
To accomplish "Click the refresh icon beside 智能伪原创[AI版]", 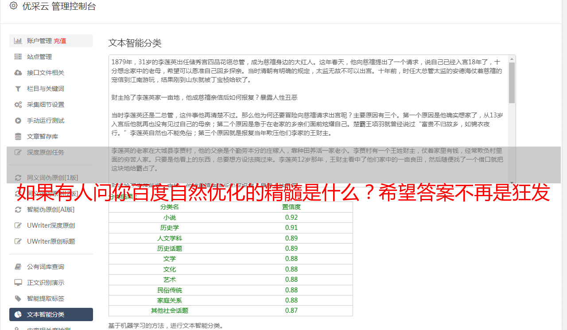I will point(18,210).
